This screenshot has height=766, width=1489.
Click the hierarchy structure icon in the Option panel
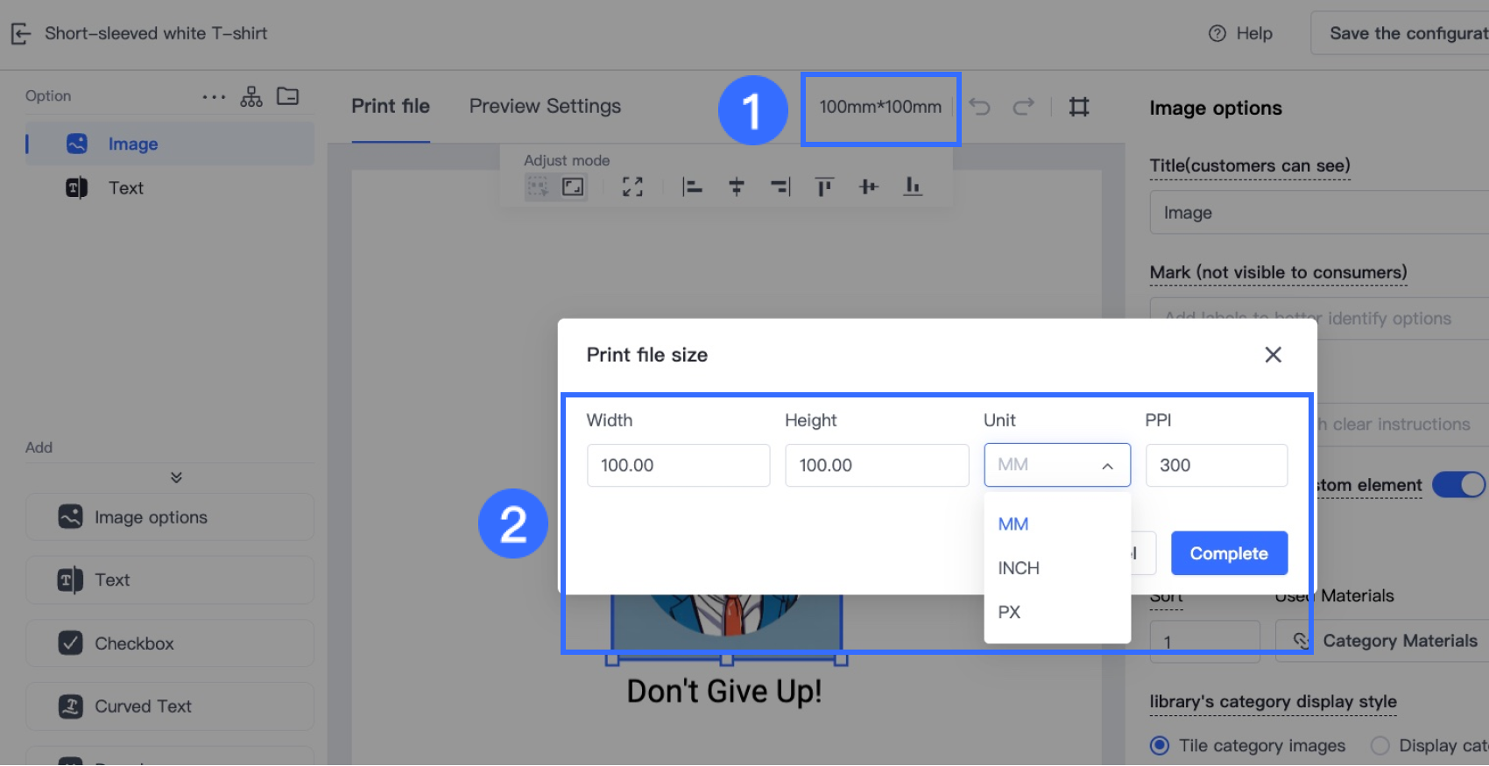[x=251, y=96]
